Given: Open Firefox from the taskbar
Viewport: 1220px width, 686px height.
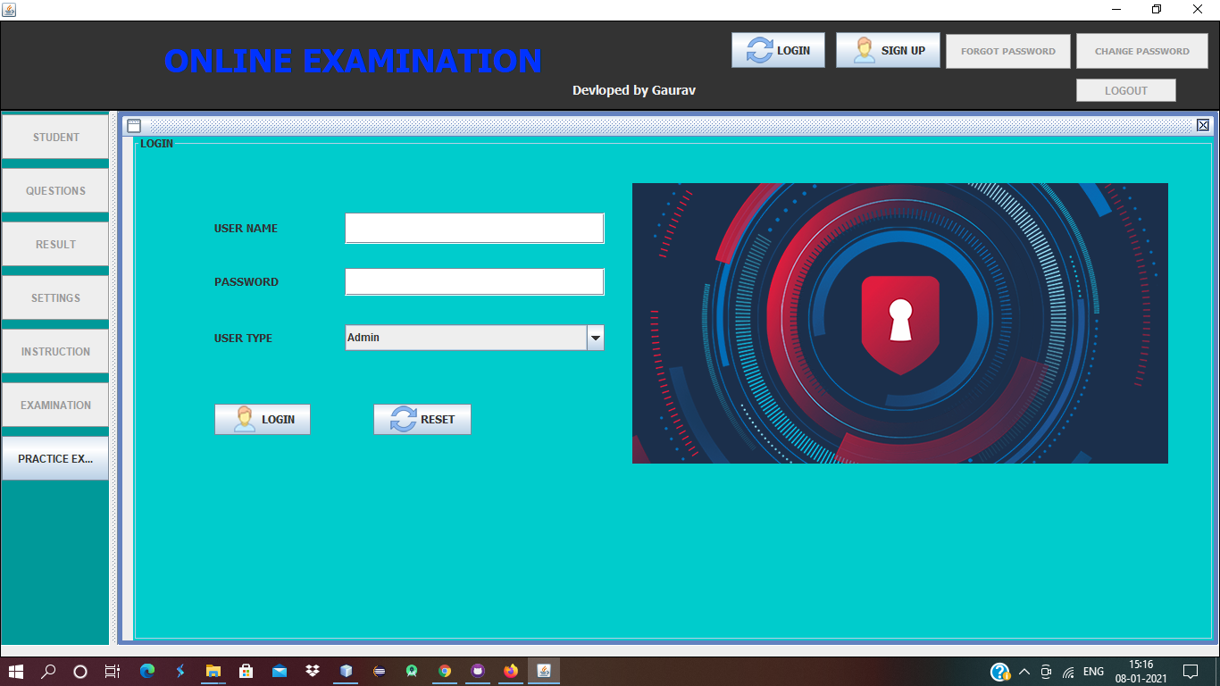Looking at the screenshot, I should point(511,671).
